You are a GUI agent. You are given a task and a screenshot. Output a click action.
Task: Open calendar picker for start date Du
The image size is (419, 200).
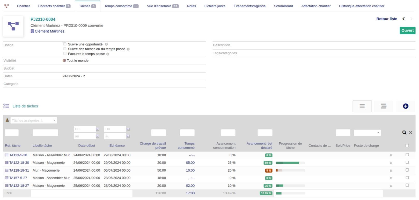click(x=98, y=129)
